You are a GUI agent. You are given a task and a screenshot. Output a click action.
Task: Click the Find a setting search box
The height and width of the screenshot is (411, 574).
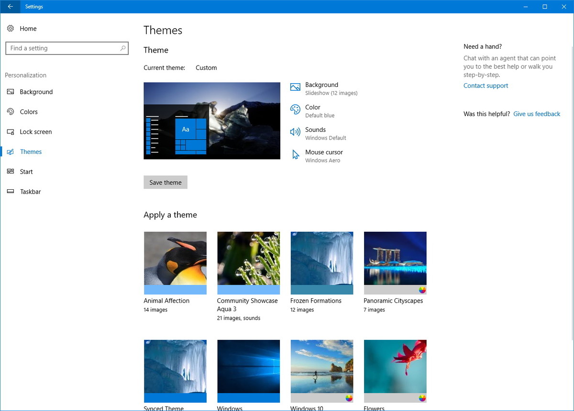click(67, 48)
